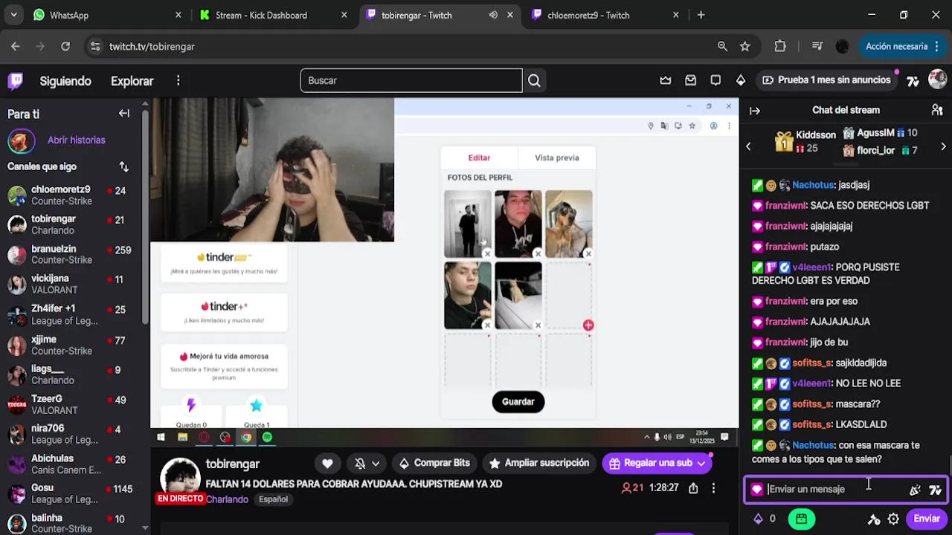Switch to the WhatsApp browser tab
Screen dimensions: 952x535
click(x=108, y=15)
